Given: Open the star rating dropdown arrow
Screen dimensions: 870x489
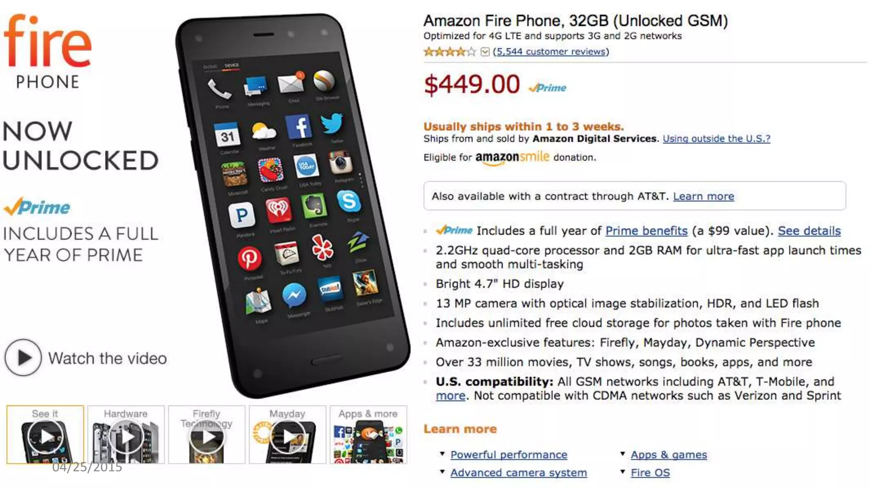Looking at the screenshot, I should pos(485,52).
